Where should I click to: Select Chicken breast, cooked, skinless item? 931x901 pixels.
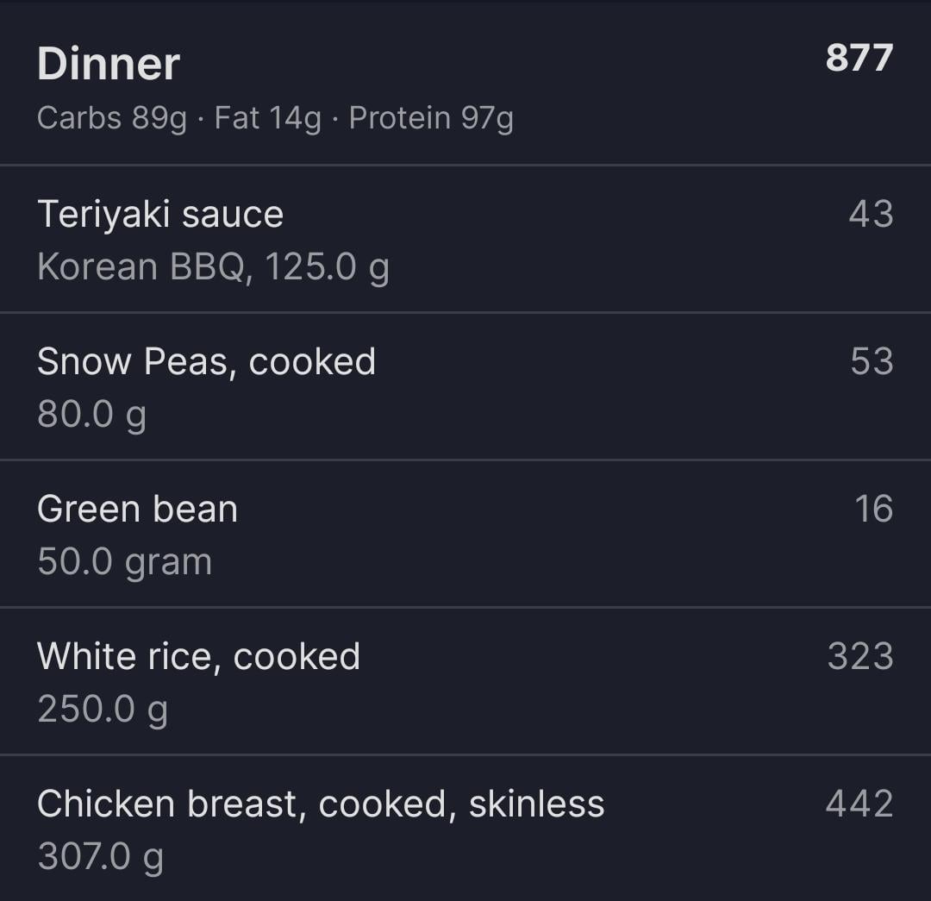(465, 829)
